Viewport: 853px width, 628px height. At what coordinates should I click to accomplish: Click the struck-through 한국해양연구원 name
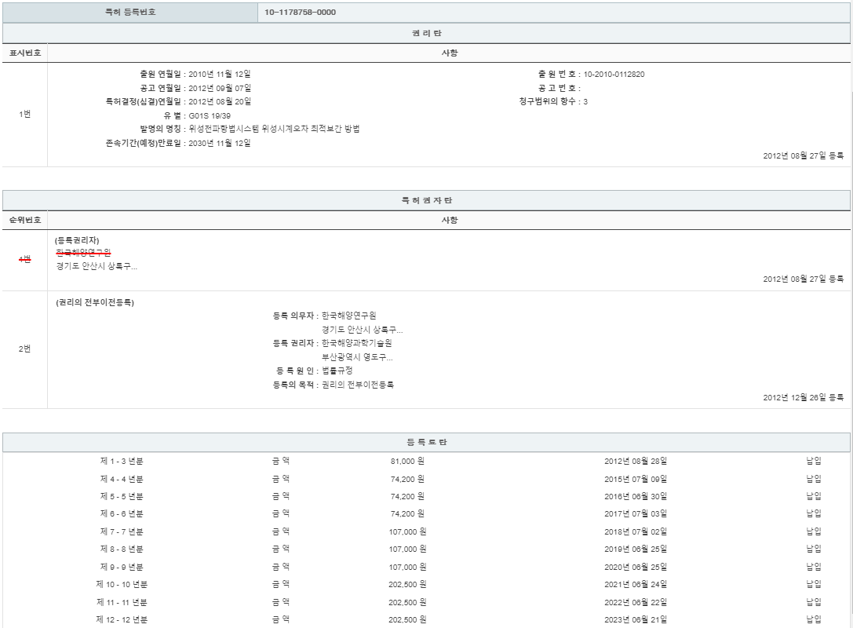83,253
